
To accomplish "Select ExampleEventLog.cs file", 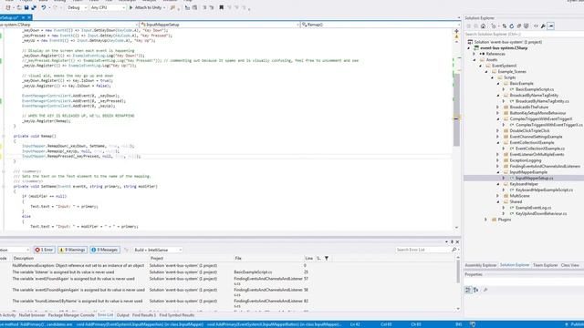I will point(533,208).
